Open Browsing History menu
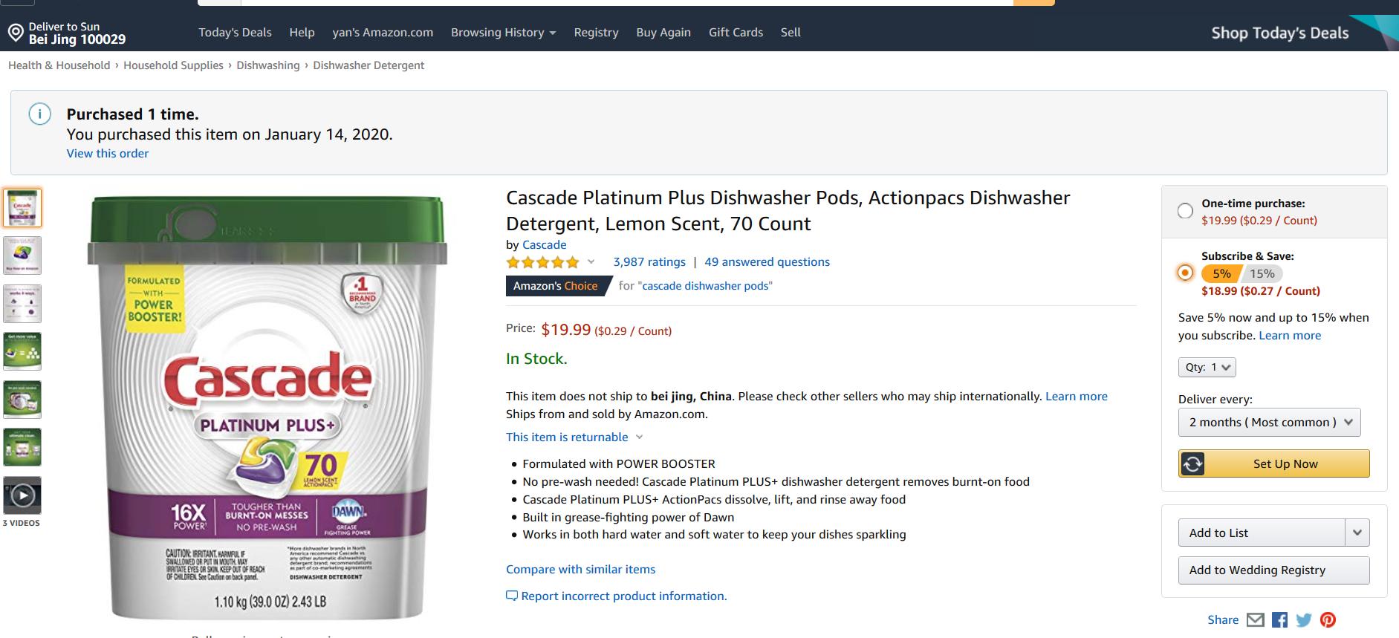The width and height of the screenshot is (1399, 638). (503, 33)
